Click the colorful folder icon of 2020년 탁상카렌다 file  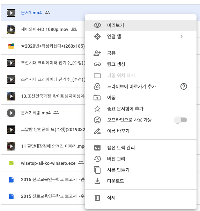click(11, 46)
